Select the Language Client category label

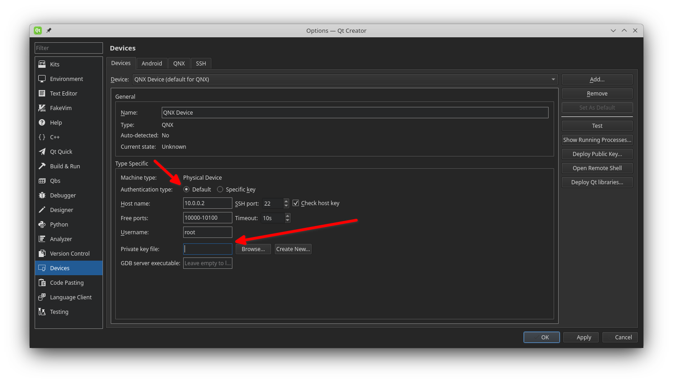click(x=71, y=297)
